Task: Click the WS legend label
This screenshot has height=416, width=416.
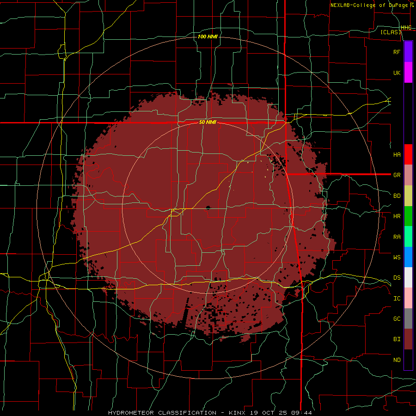Action: [x=397, y=257]
